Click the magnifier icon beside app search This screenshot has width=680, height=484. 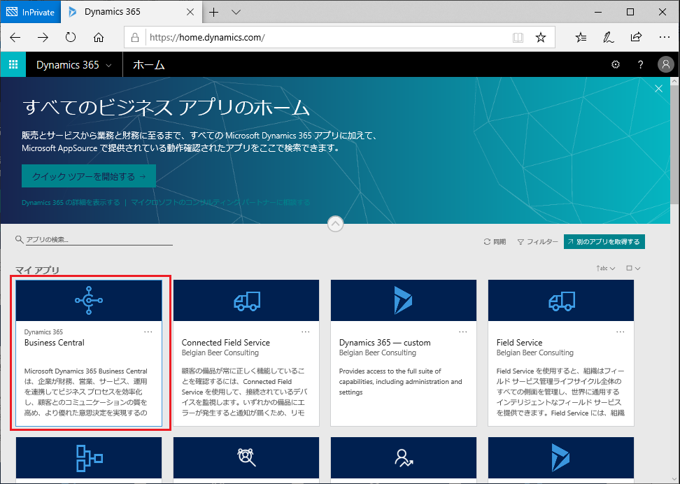click(x=19, y=239)
